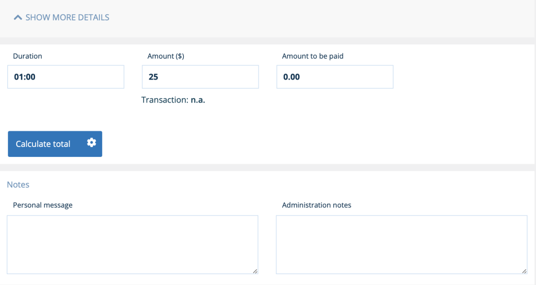Select the Amount to be paid field
The width and height of the screenshot is (536, 285).
click(x=334, y=77)
